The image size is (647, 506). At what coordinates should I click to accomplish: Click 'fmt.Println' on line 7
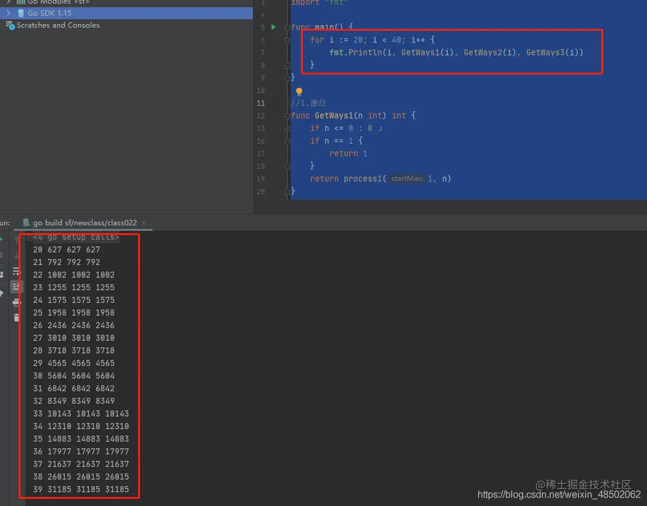[x=355, y=52]
